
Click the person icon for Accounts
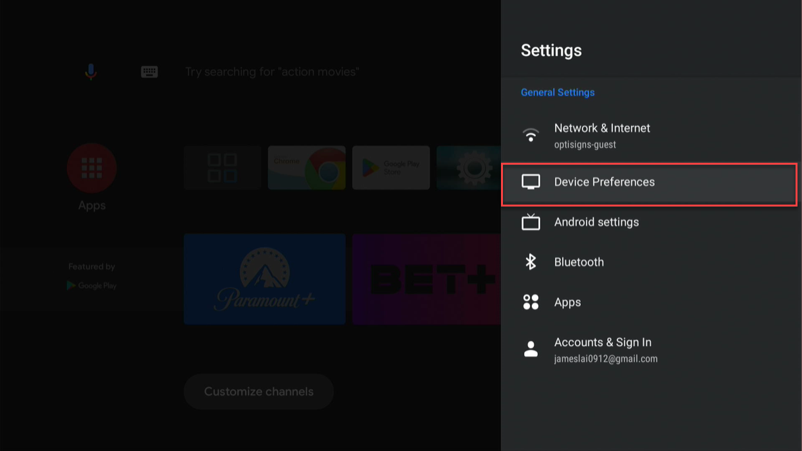[x=531, y=349]
